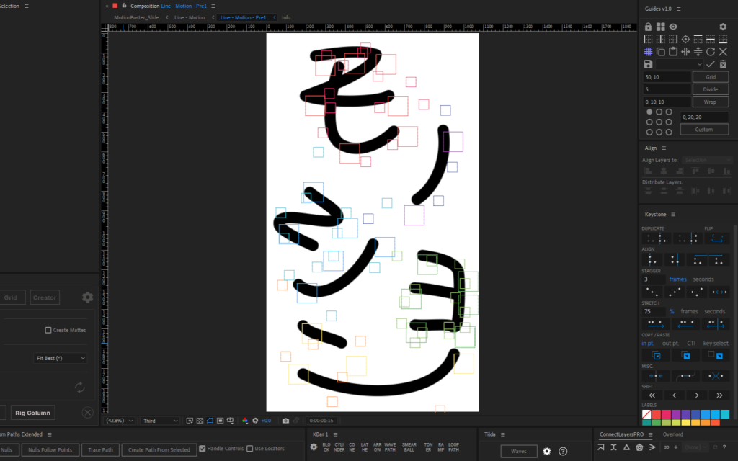Delete preset with the trash icon

[x=723, y=64]
